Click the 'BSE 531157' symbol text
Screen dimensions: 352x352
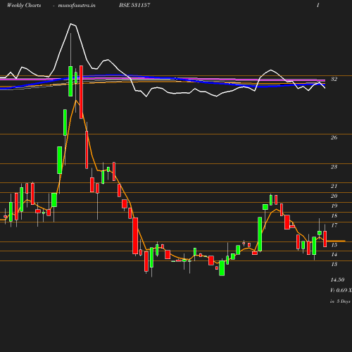[134, 5]
